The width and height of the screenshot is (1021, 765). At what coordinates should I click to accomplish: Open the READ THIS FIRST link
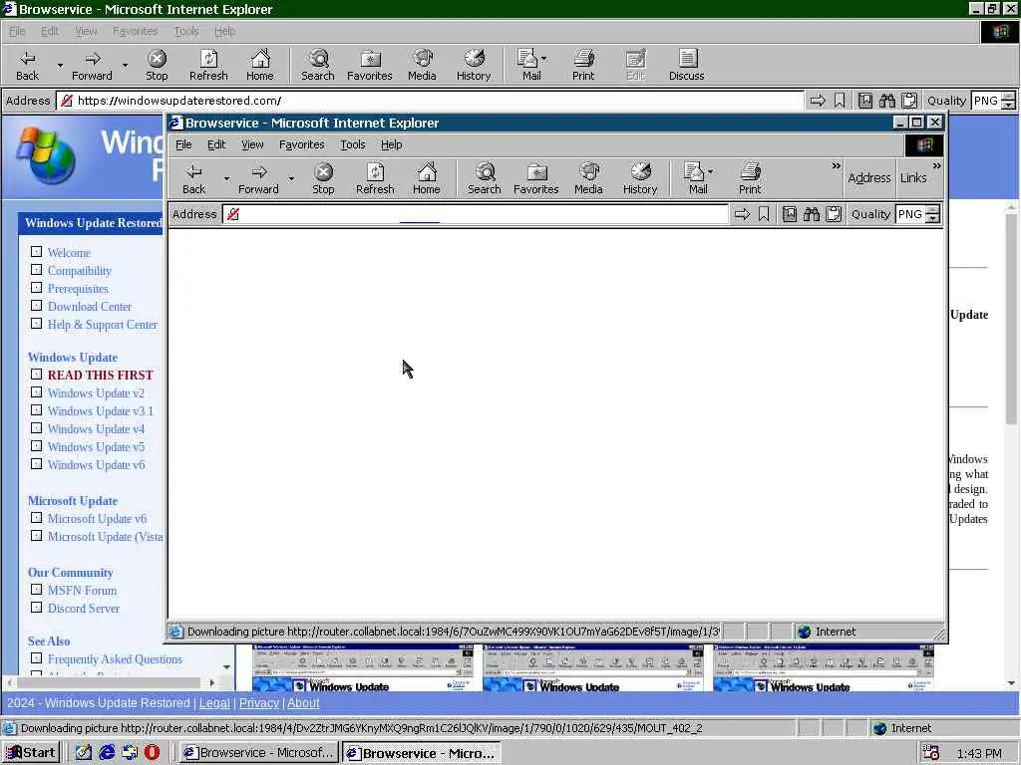coord(101,375)
